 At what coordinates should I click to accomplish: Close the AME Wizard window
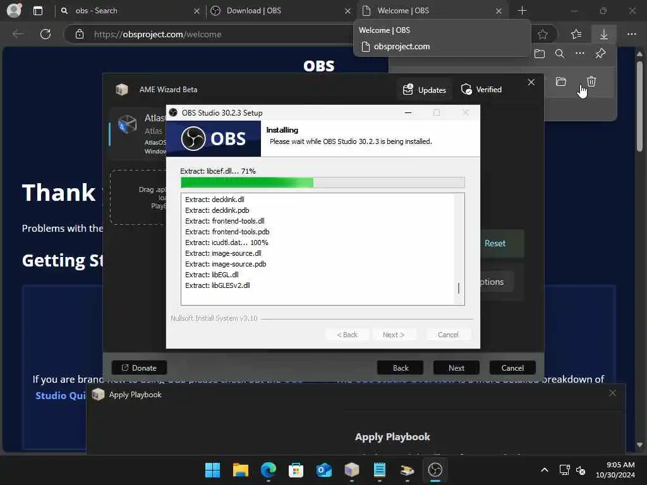(x=531, y=82)
